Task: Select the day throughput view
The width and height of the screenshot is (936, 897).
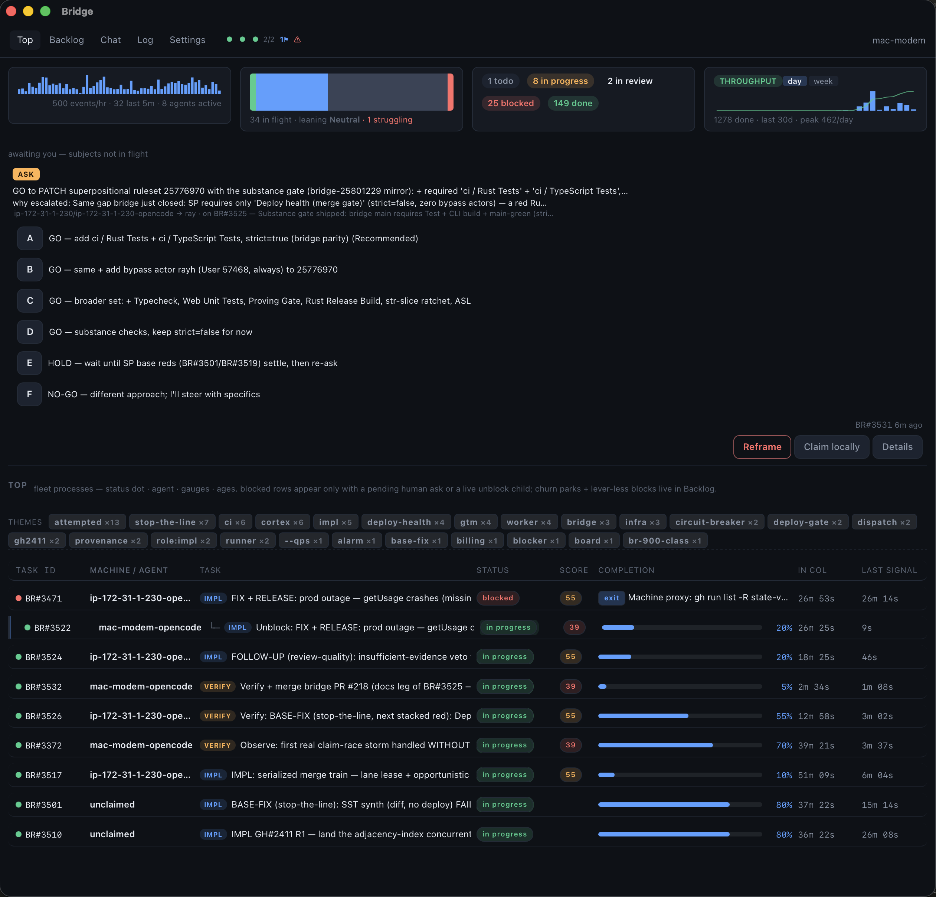Action: coord(794,81)
